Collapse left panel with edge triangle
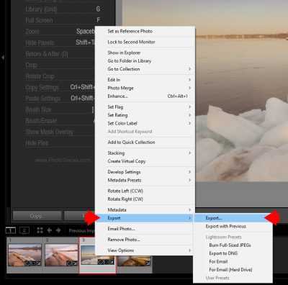 3,58
